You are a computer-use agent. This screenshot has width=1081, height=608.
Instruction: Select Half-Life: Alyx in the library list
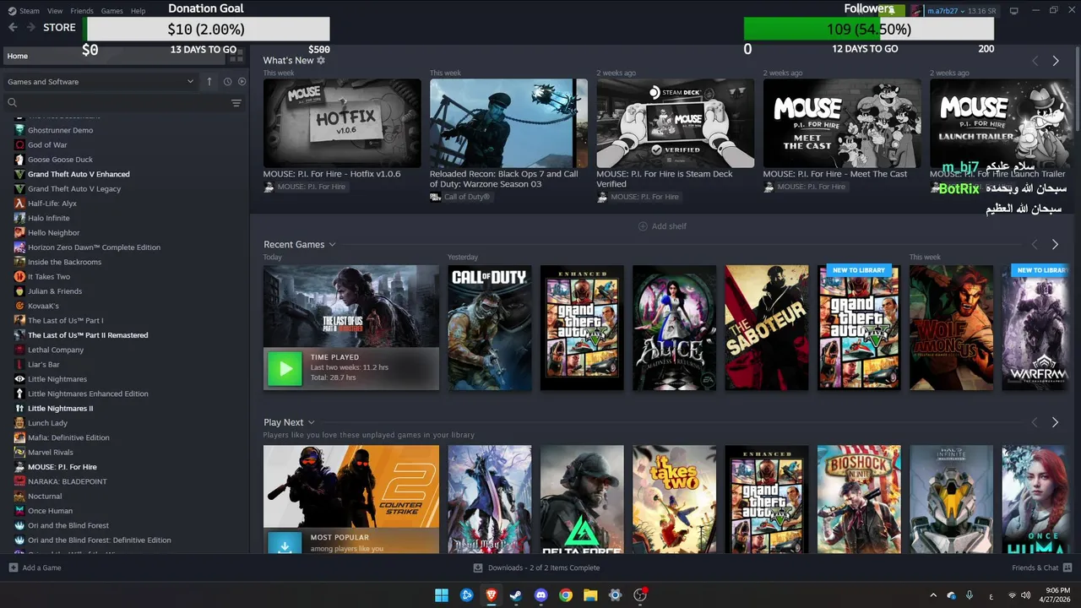pos(52,204)
